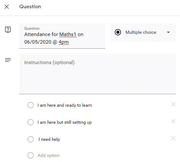This screenshot has height=162, width=180.
Task: Select the 'I need help' radio button
Action: click(31, 139)
